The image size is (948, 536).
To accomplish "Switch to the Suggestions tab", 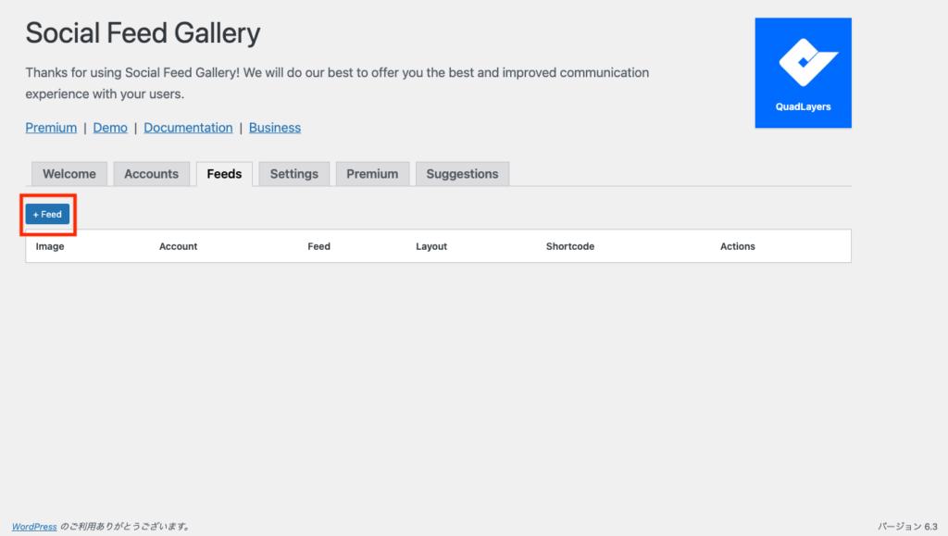I will pyautogui.click(x=462, y=174).
